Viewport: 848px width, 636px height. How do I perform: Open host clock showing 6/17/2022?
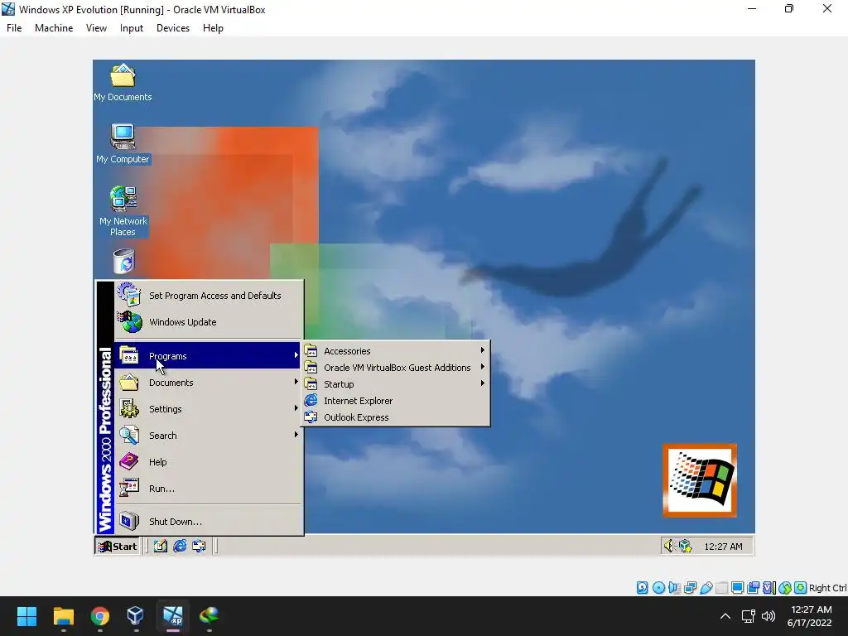pos(810,616)
